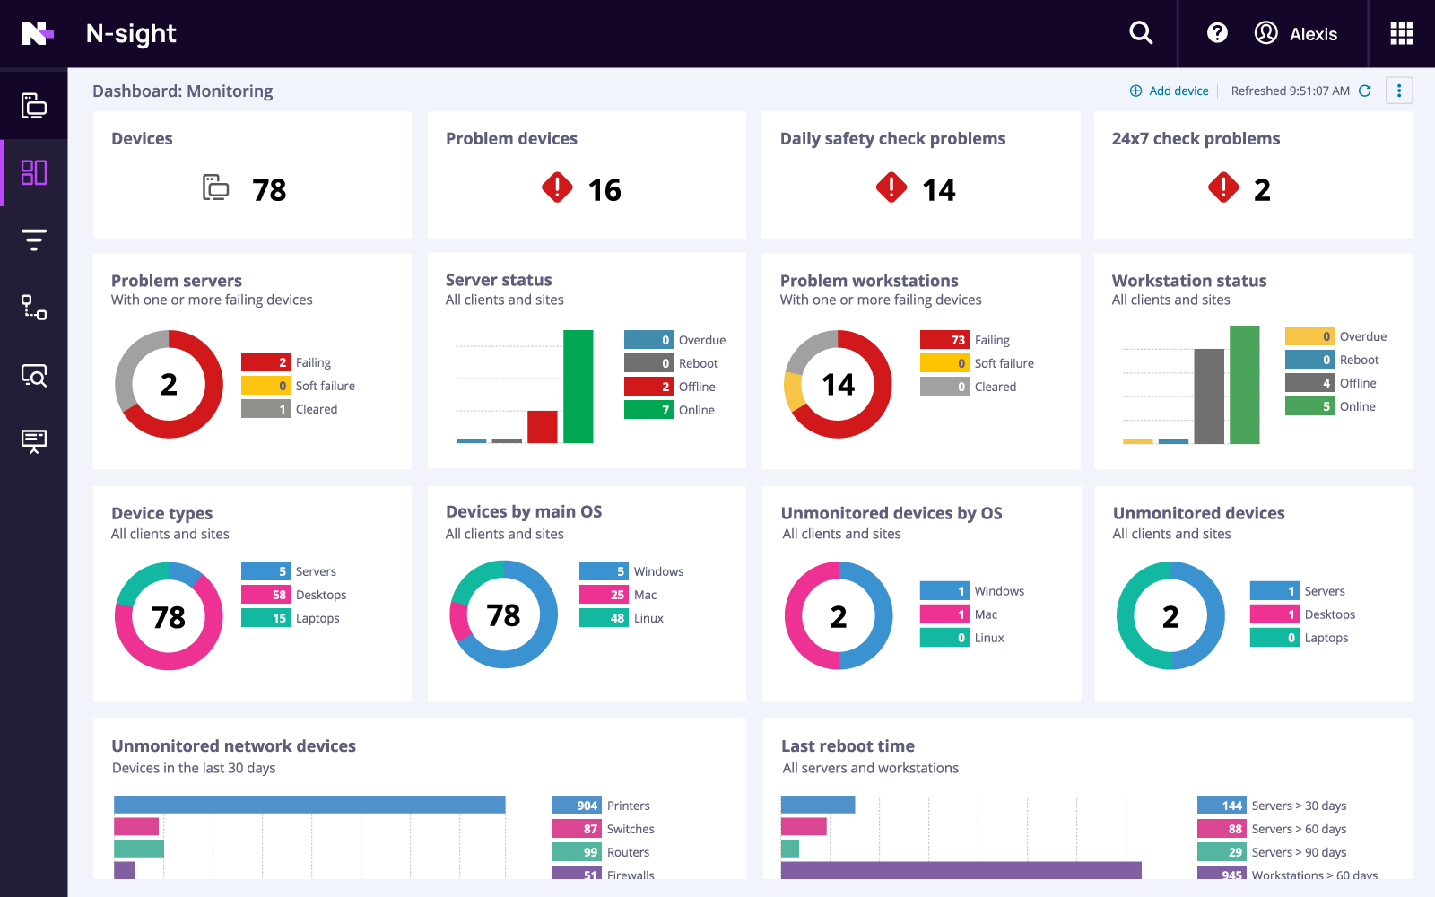Select the Dashboard: Monitoring heading
The image size is (1435, 897).
point(183,91)
